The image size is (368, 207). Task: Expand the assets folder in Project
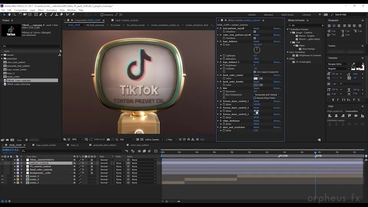click(x=2, y=55)
